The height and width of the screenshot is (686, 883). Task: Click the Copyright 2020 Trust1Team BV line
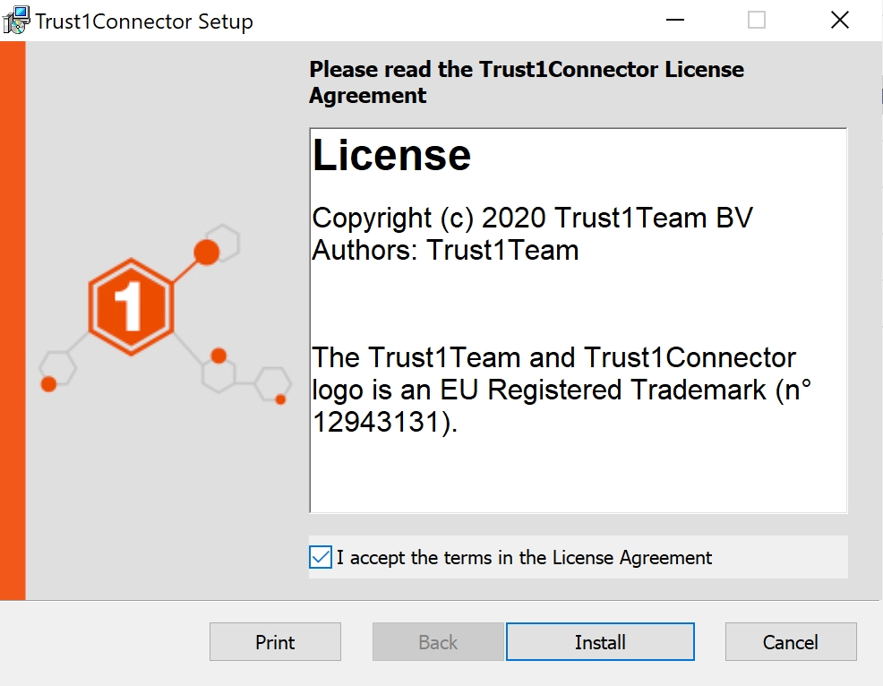coord(532,218)
